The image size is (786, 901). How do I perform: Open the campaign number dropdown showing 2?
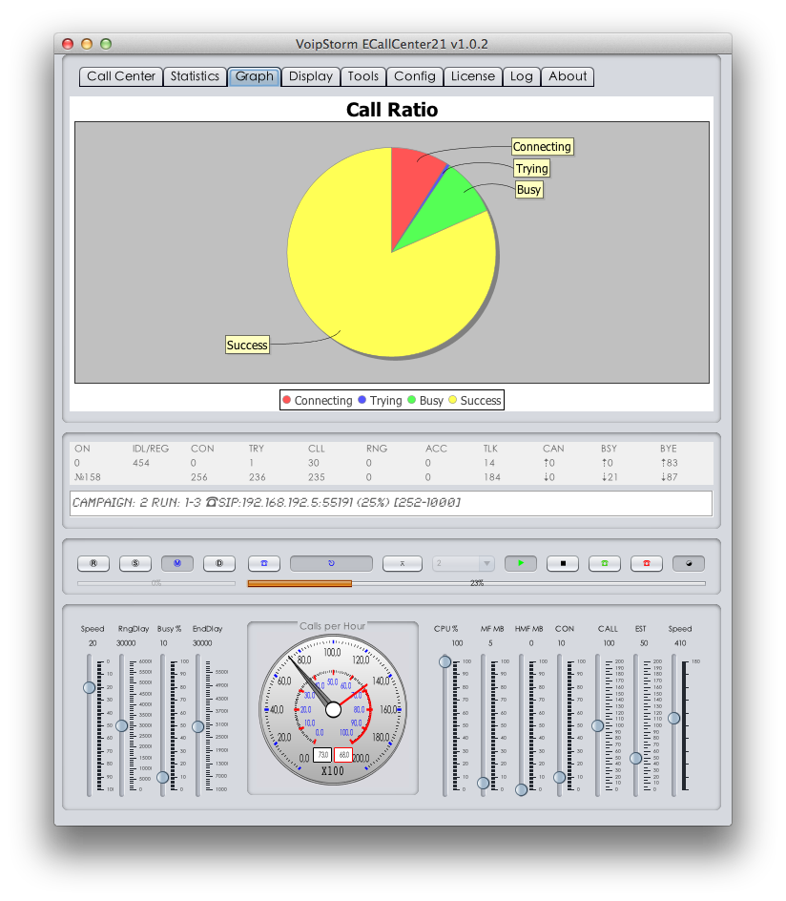click(x=464, y=563)
